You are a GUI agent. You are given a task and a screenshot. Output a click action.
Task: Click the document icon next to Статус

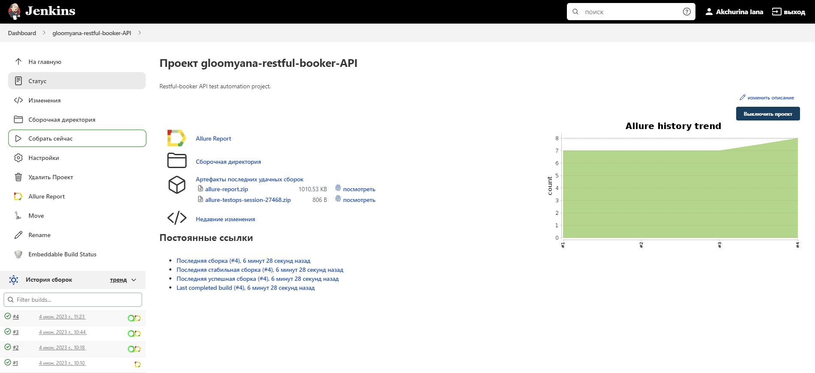click(x=18, y=81)
